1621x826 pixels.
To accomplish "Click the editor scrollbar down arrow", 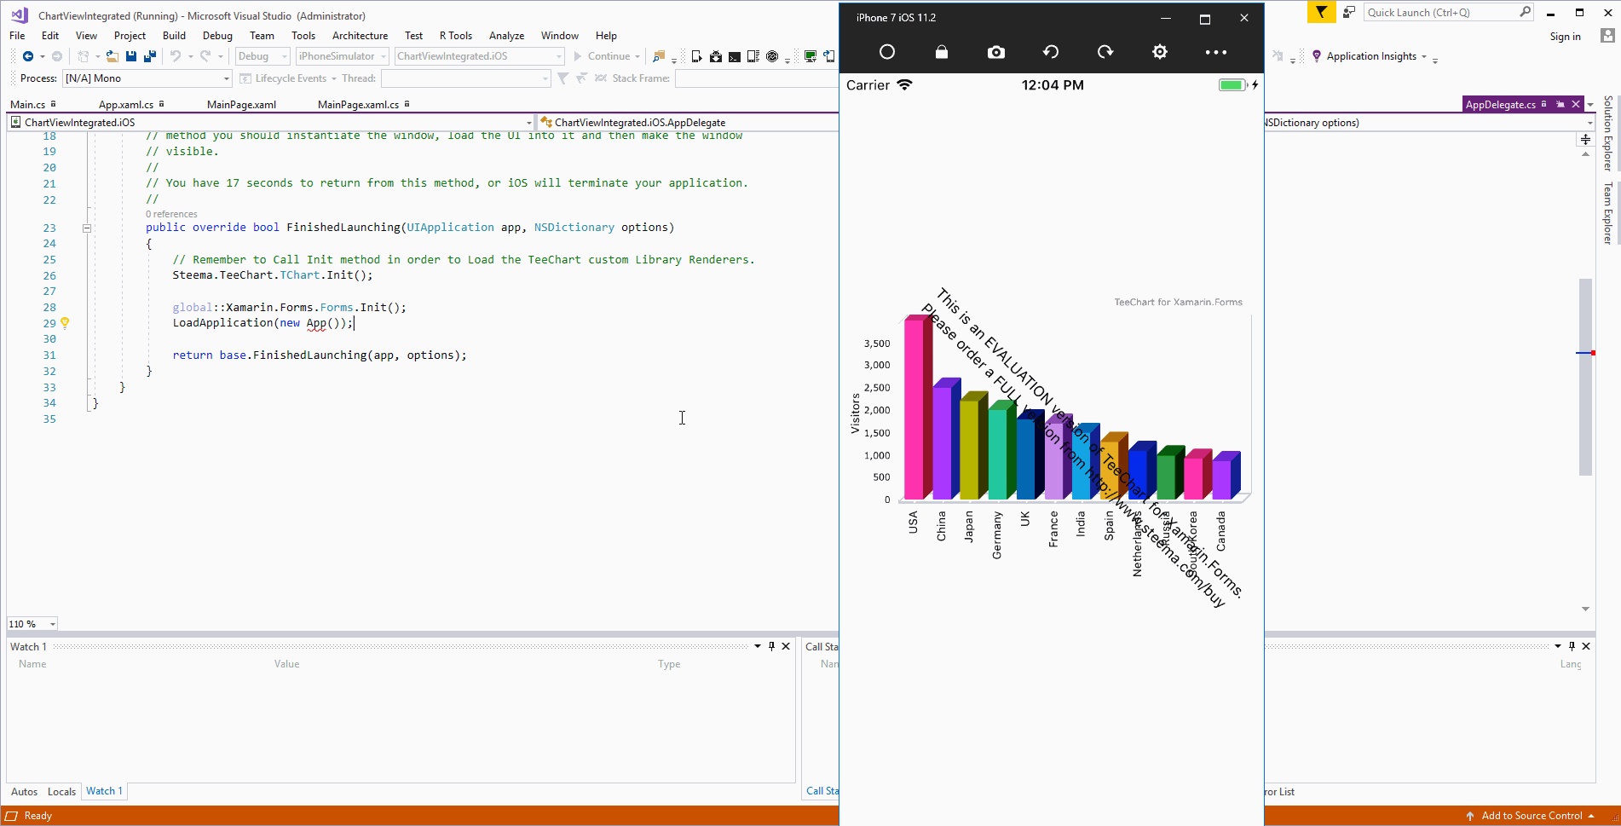I will (1585, 609).
